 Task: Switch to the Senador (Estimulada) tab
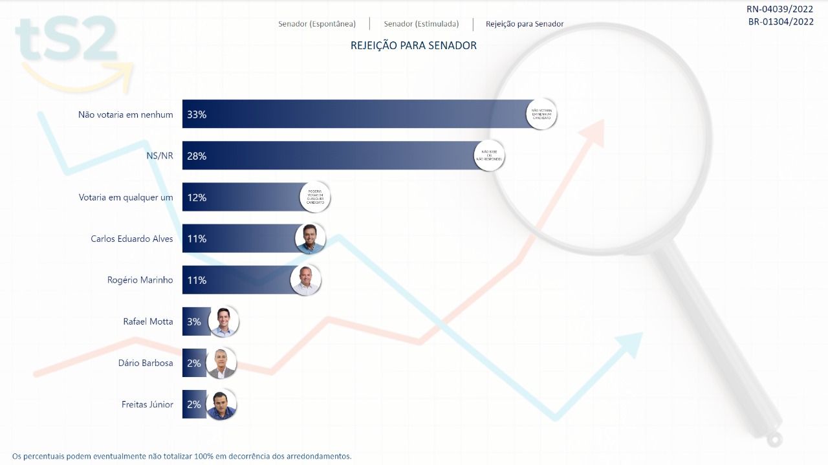[x=421, y=24]
